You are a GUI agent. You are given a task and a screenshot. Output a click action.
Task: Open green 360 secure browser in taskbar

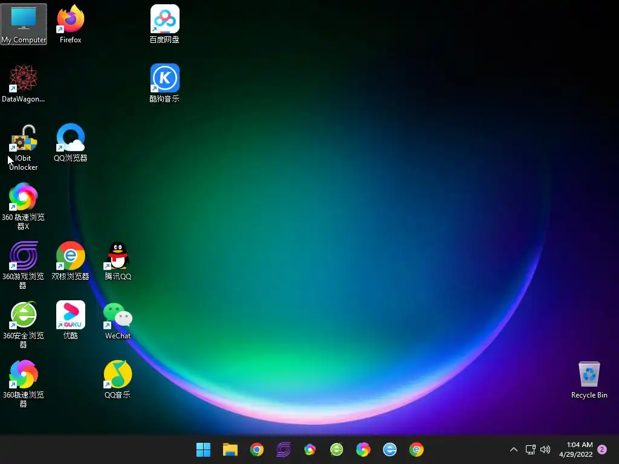pos(337,449)
